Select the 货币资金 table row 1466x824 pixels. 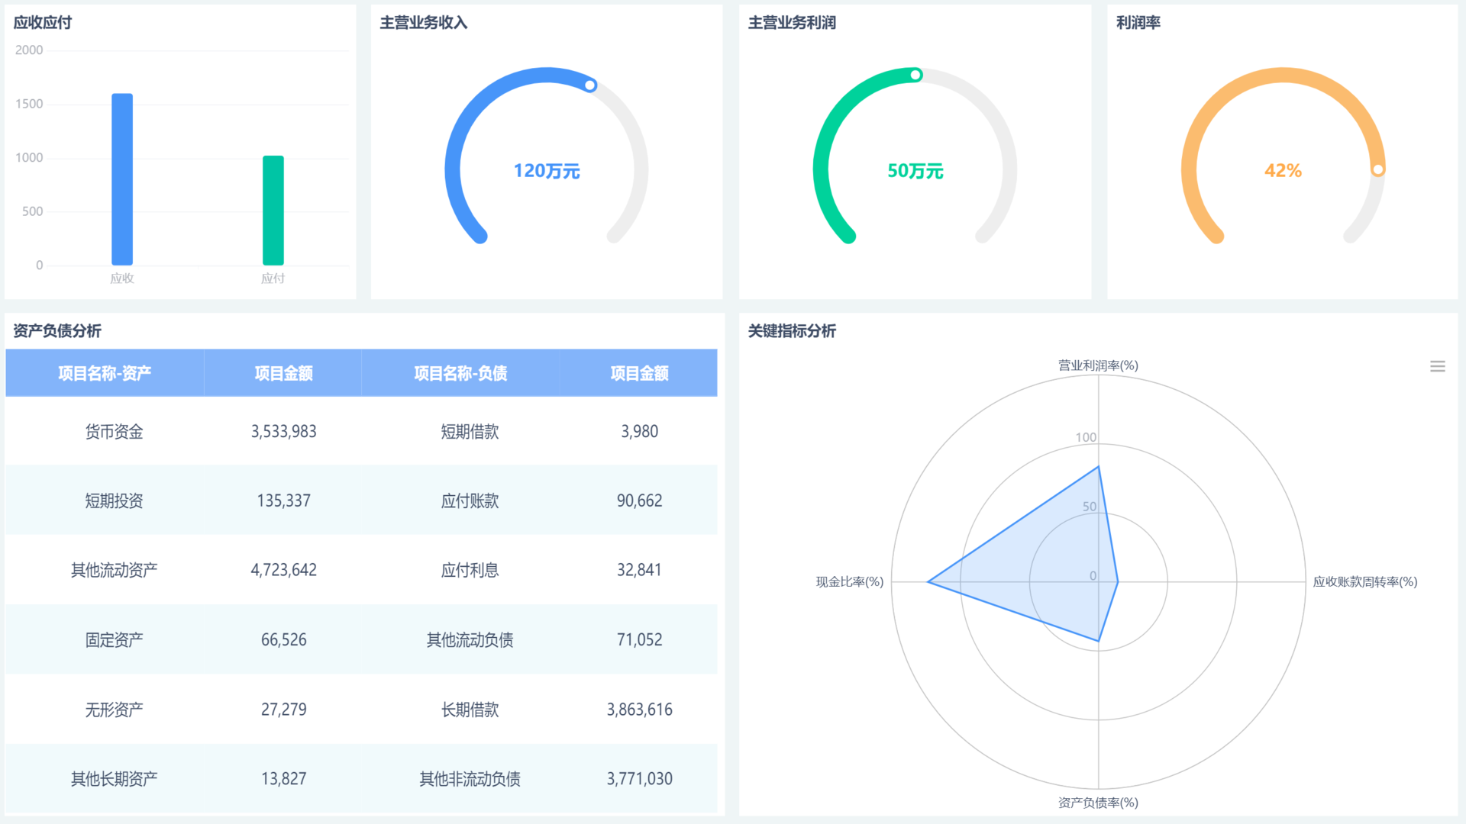point(113,431)
